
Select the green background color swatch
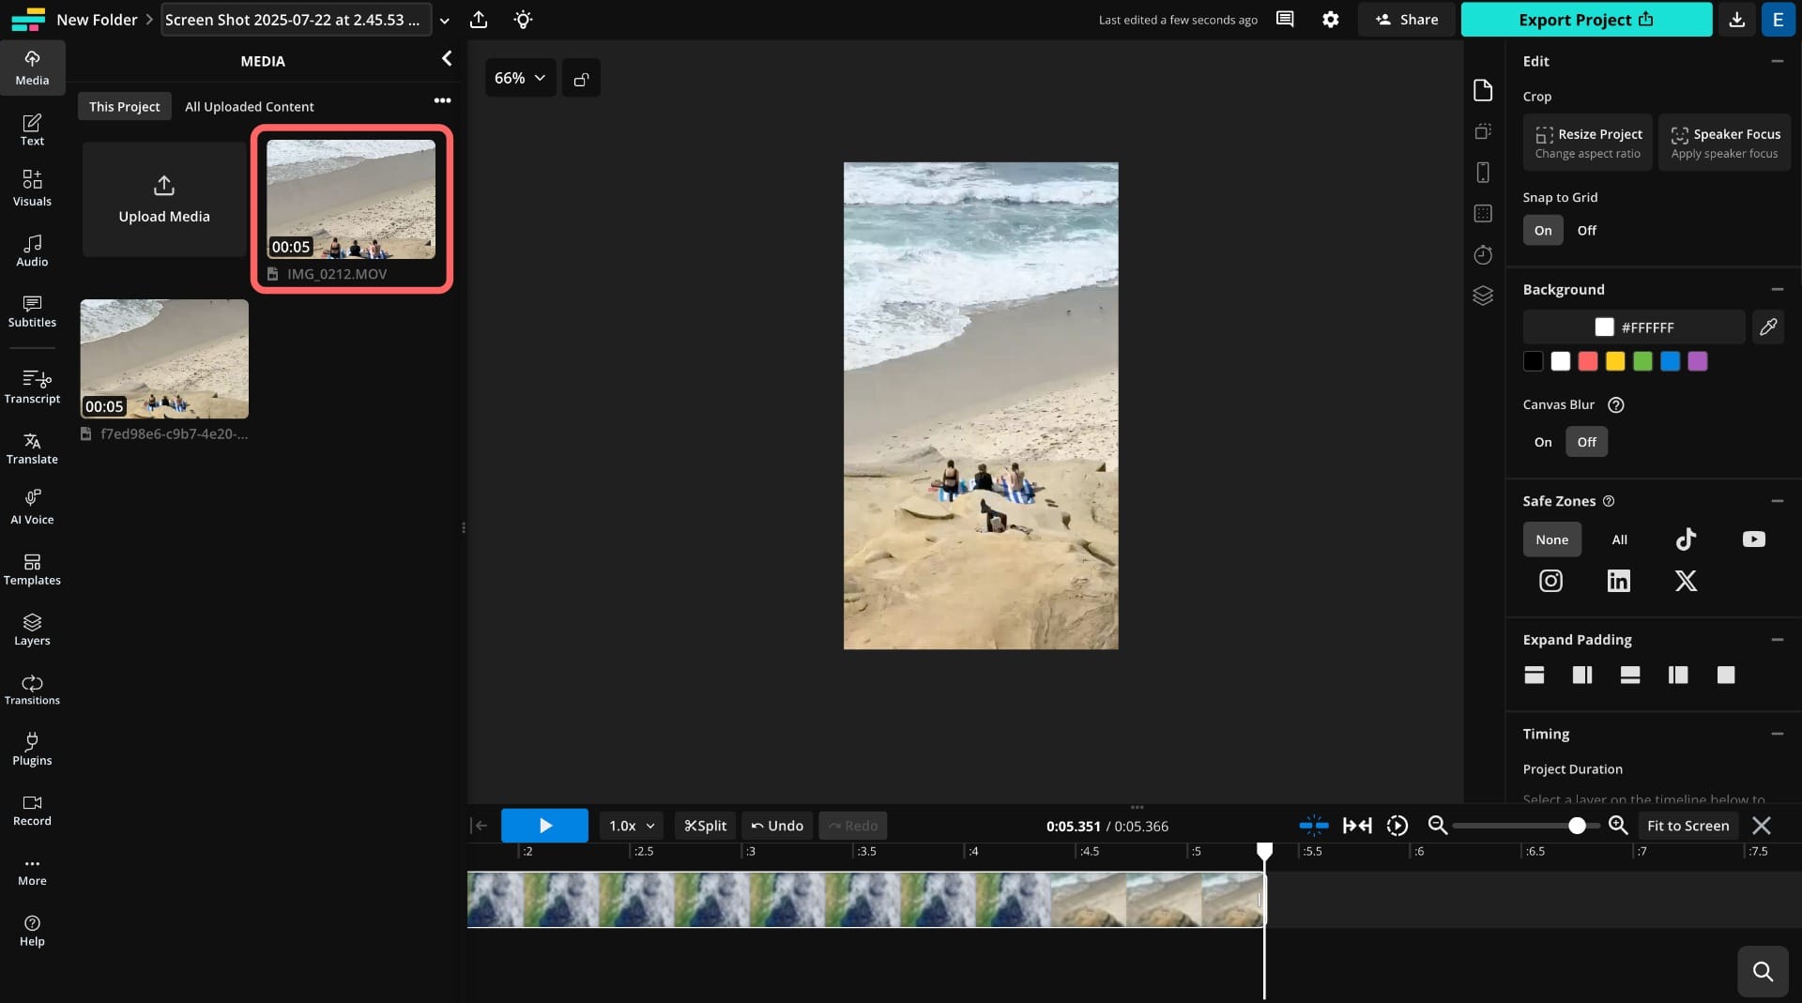(1642, 361)
